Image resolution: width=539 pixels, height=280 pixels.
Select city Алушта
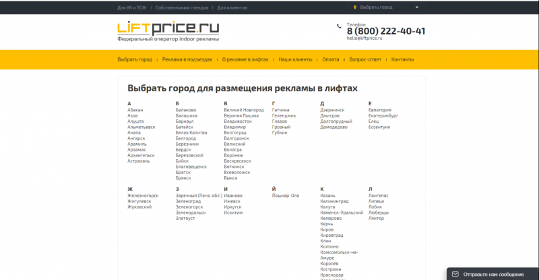135,121
